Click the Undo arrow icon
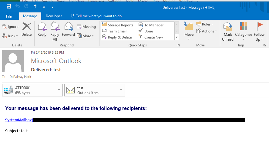Viewport: 269px width, 151px height. (x=18, y=7)
